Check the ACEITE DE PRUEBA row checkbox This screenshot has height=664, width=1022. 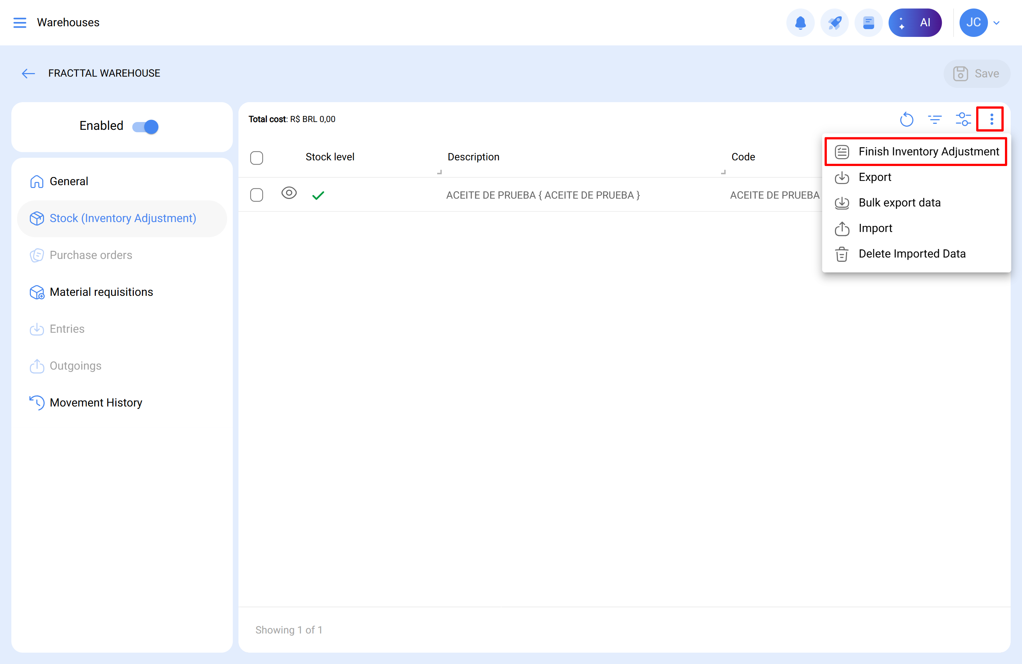tap(256, 195)
